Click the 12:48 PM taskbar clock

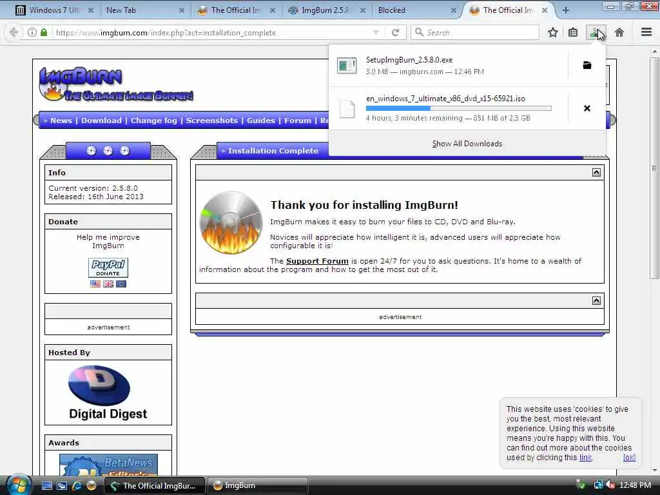(635, 485)
